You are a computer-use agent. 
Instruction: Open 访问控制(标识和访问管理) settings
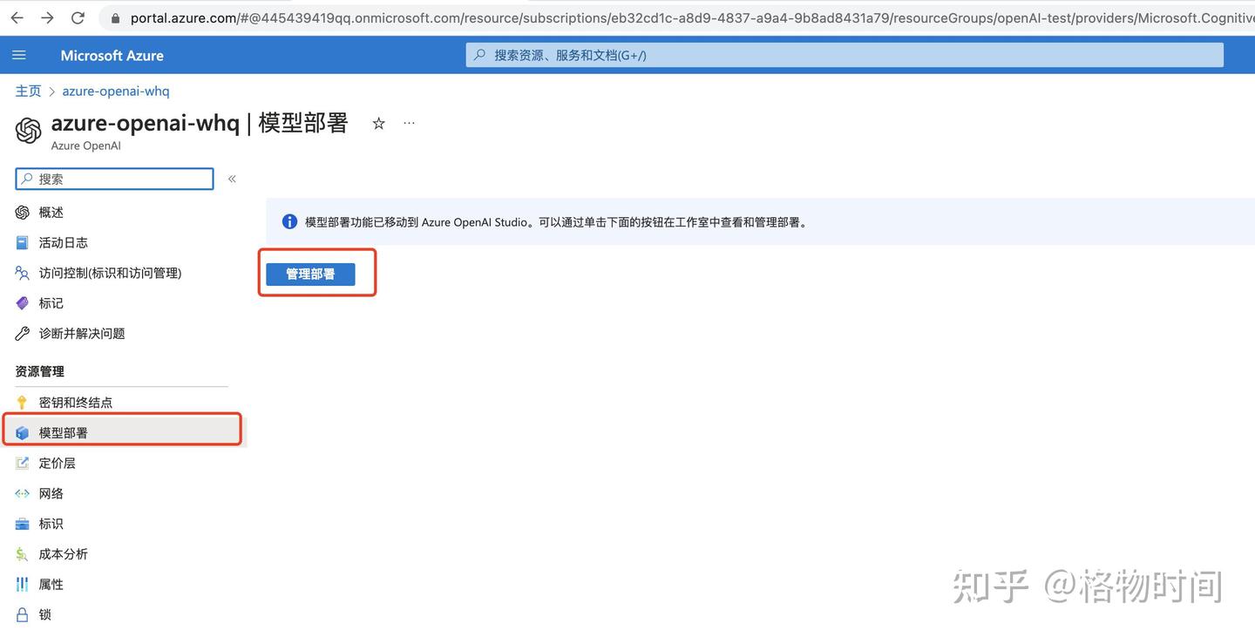coord(109,273)
